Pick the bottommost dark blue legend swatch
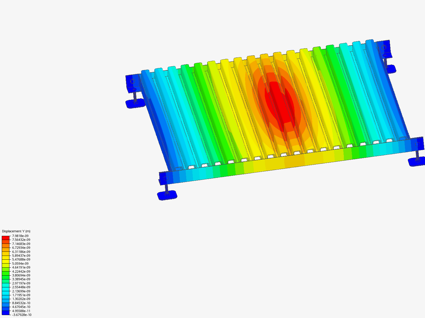 coord(6,313)
